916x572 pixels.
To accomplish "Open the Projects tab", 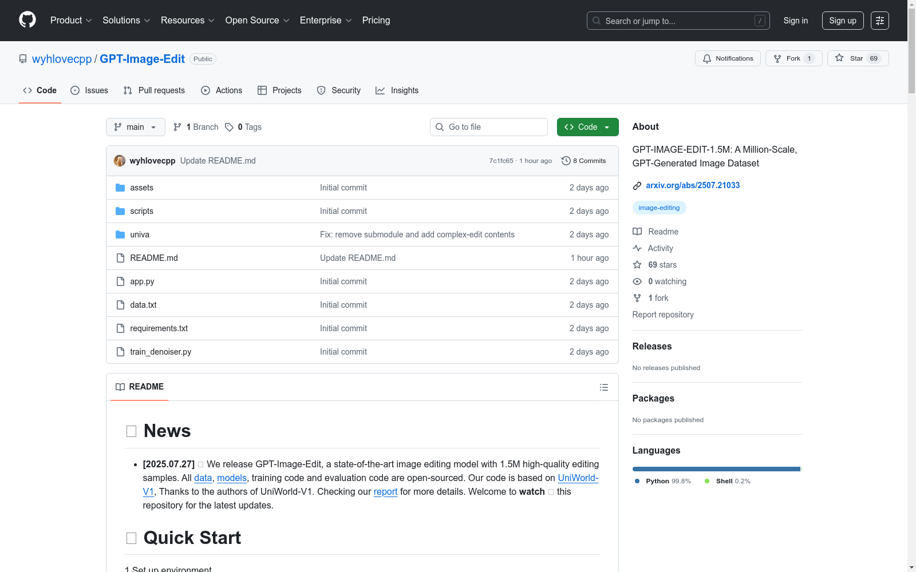I will click(x=279, y=90).
